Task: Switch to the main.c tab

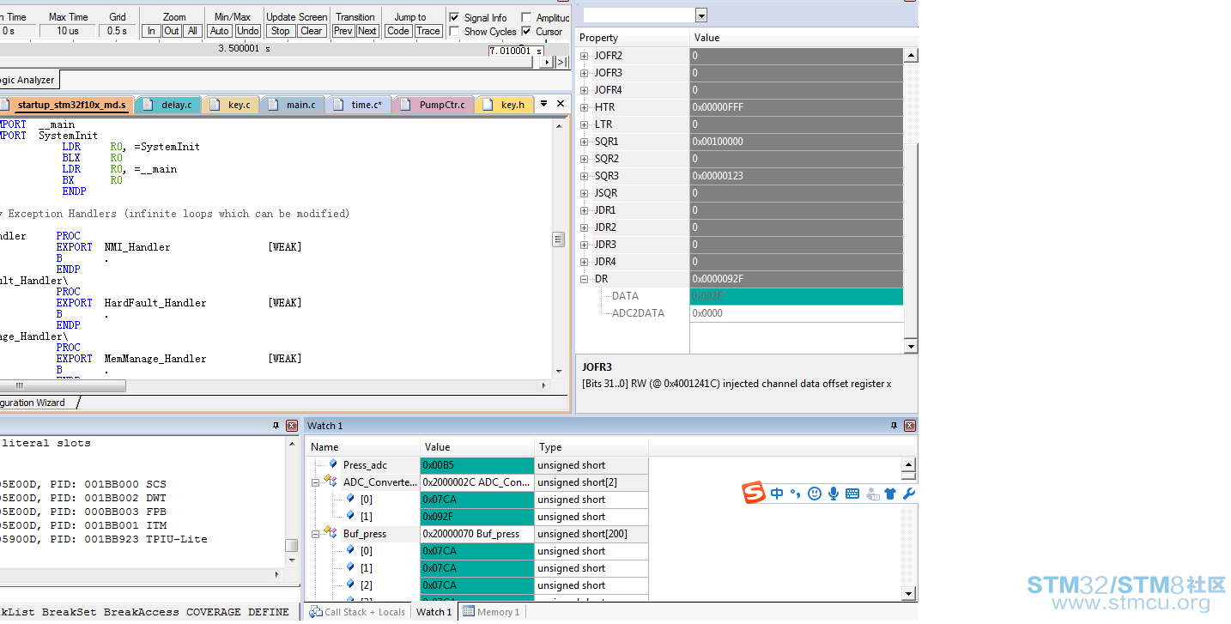Action: pos(292,105)
